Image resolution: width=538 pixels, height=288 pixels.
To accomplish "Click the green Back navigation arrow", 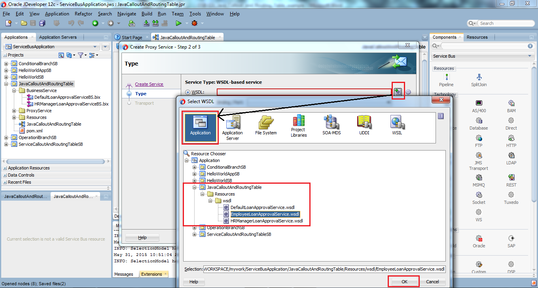I will point(95,23).
